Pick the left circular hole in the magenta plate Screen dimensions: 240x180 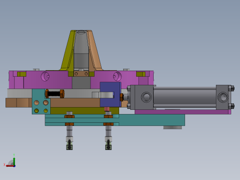pyautogui.click(x=45, y=76)
